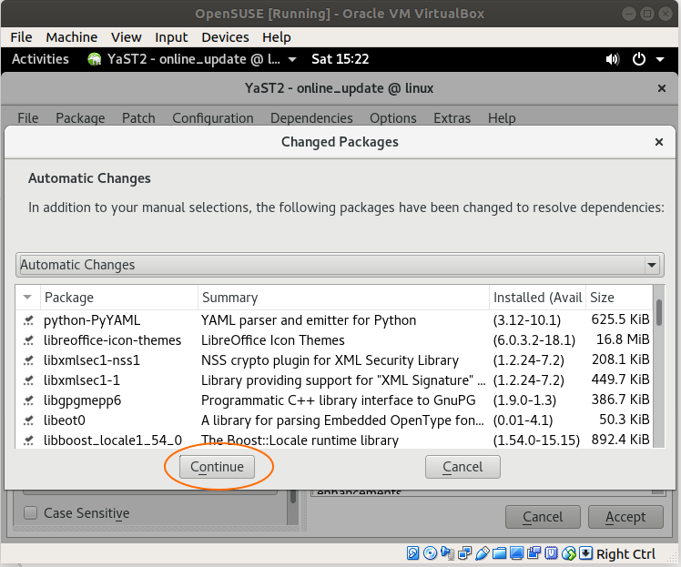Click Continue in Changed Packages dialog
This screenshot has width=681, height=567.
click(x=218, y=467)
